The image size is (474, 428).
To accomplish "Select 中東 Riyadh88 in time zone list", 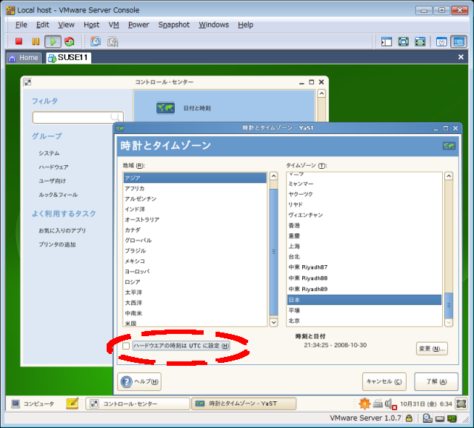I will [364, 278].
